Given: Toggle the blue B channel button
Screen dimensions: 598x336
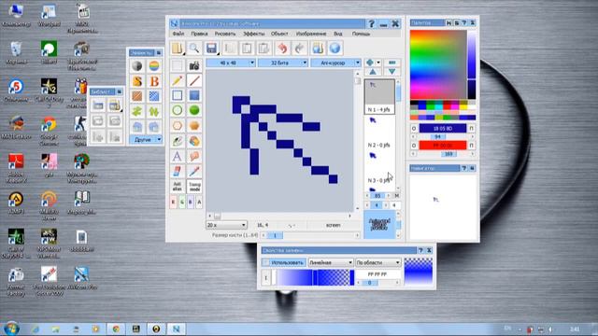Looking at the screenshot, I should tap(191, 203).
